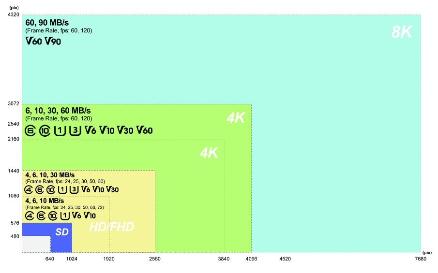
Task: Click the V90 speed class icon
Action: pos(53,41)
